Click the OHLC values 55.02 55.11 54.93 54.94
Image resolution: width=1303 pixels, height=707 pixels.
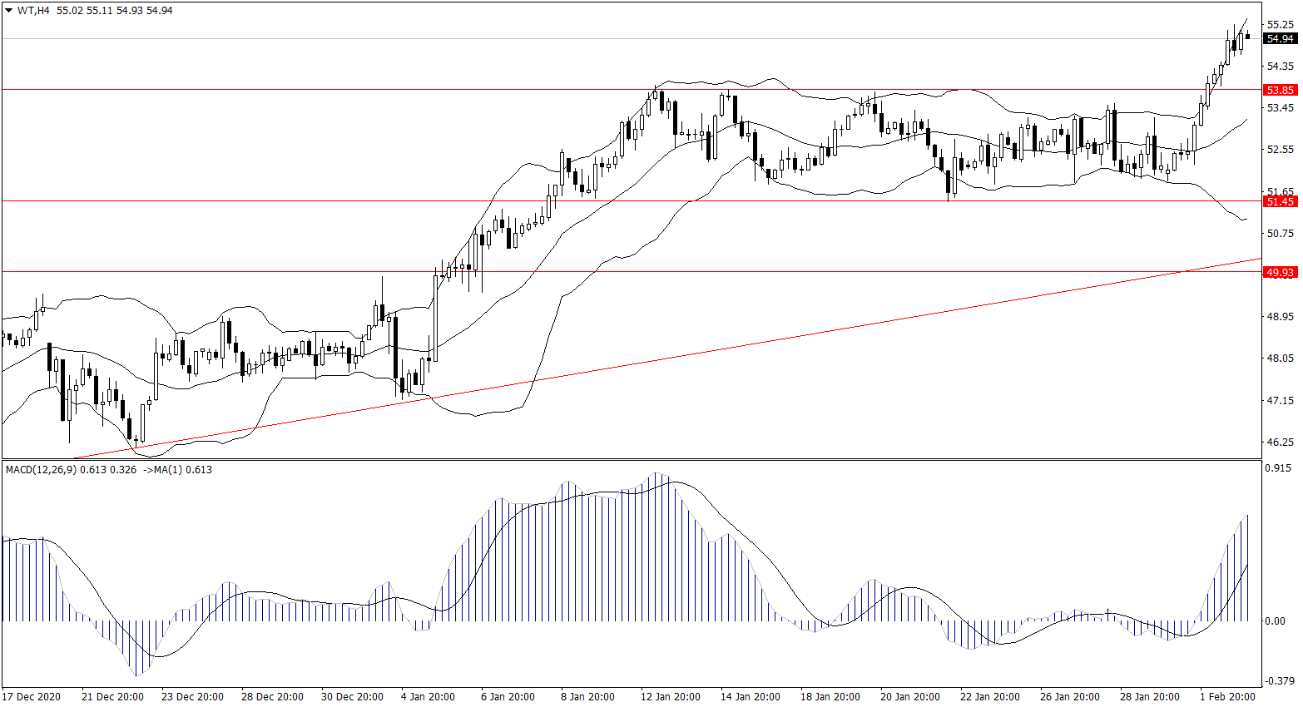pyautogui.click(x=115, y=11)
